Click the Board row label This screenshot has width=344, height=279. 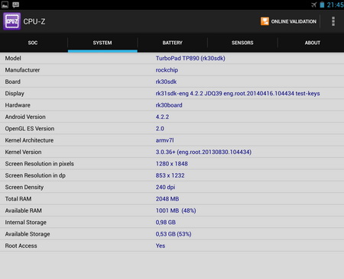(13, 82)
